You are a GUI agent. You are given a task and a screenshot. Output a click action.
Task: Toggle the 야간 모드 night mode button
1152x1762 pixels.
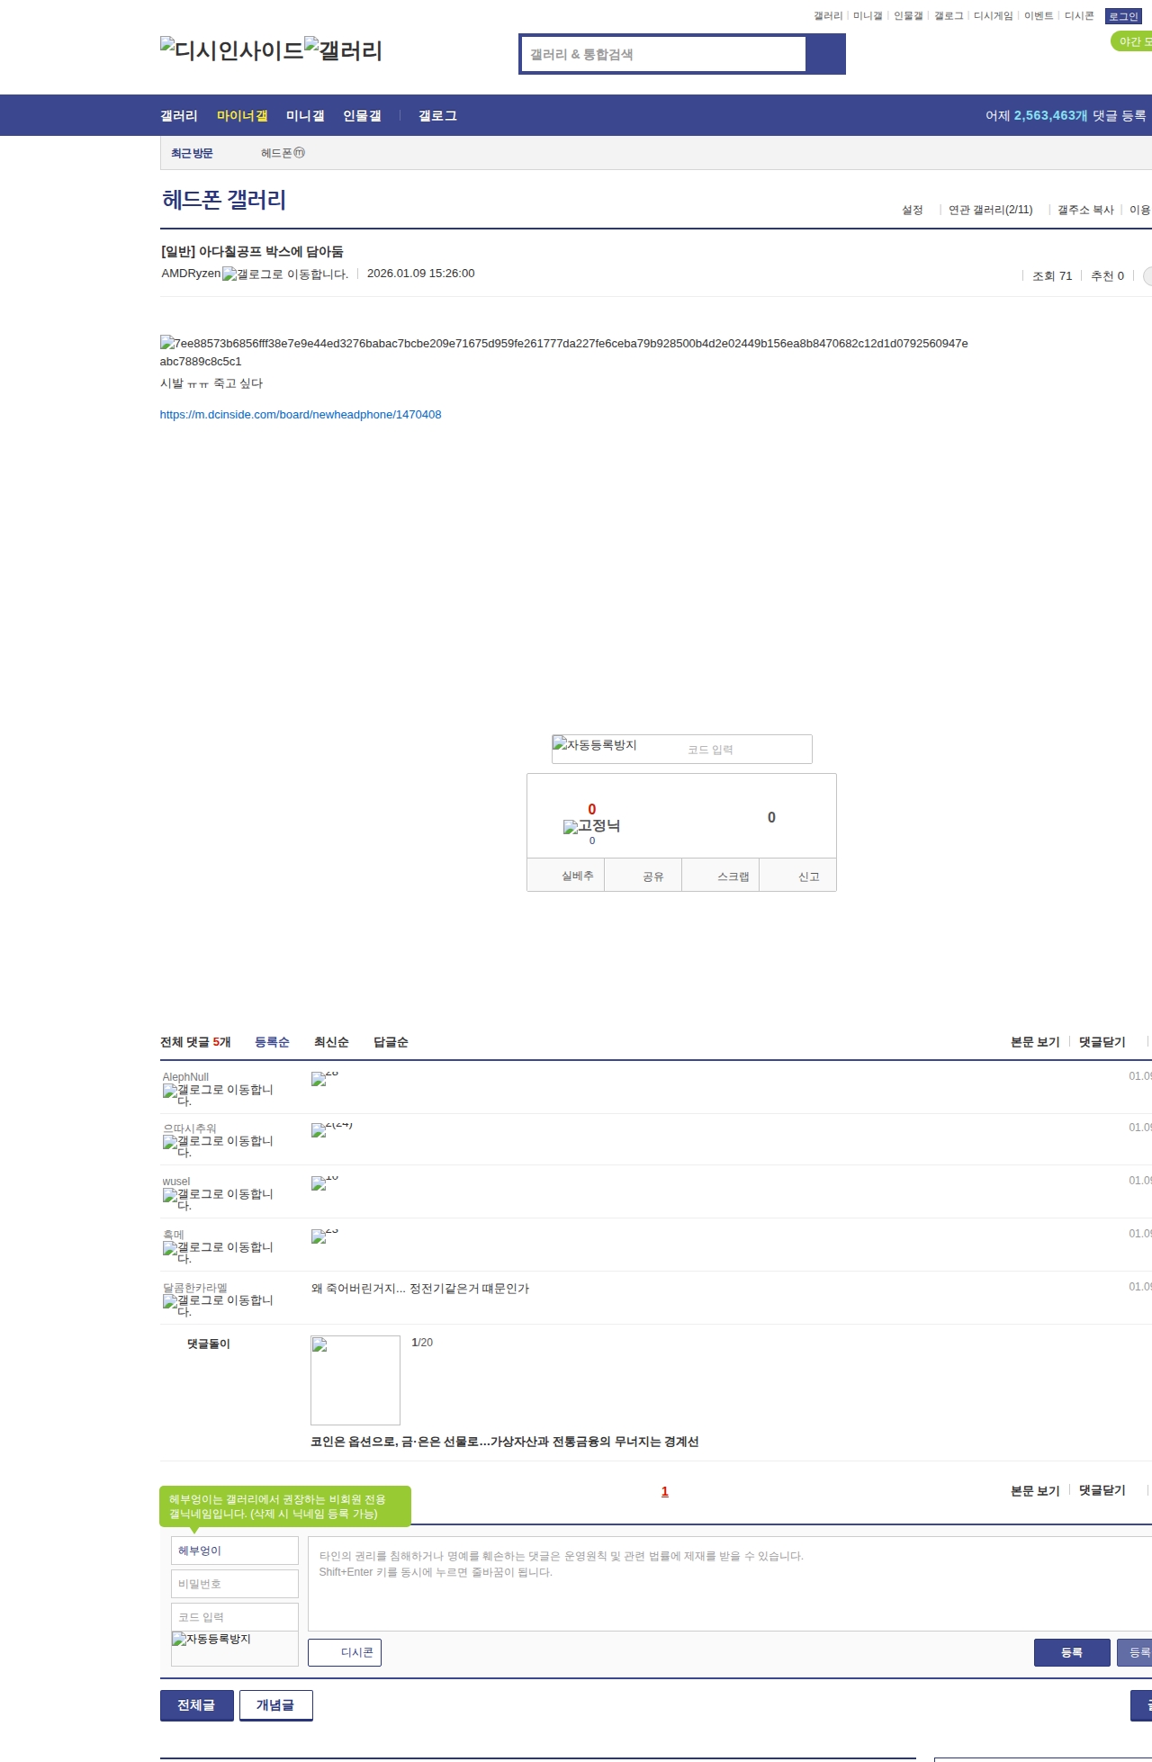[1132, 41]
